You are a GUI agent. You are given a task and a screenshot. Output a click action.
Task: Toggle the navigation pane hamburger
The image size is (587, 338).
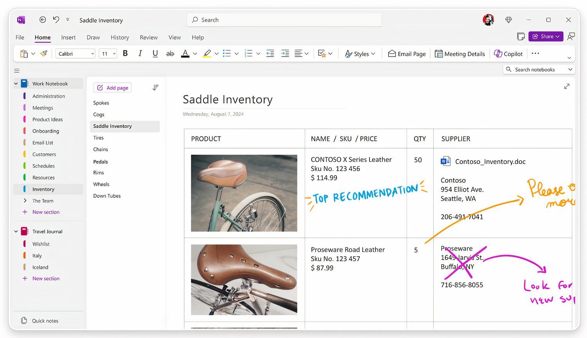tap(17, 71)
